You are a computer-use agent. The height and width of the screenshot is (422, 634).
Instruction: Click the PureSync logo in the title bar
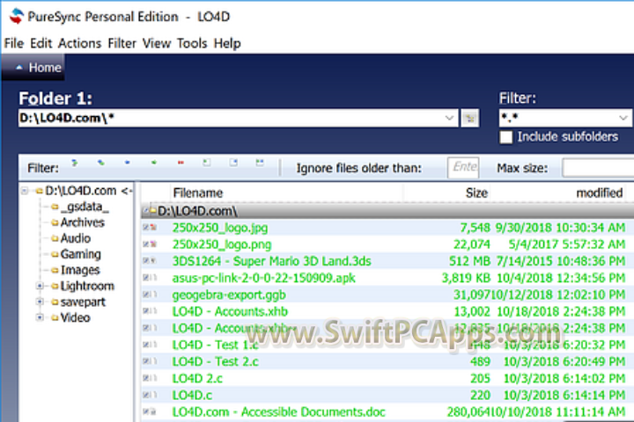point(17,16)
